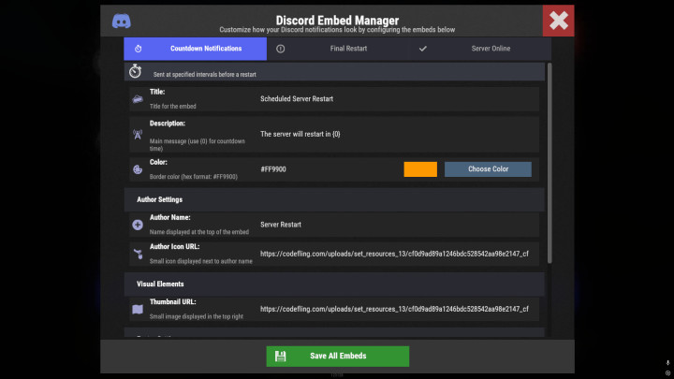Click the 'Description:' label

click(168, 124)
